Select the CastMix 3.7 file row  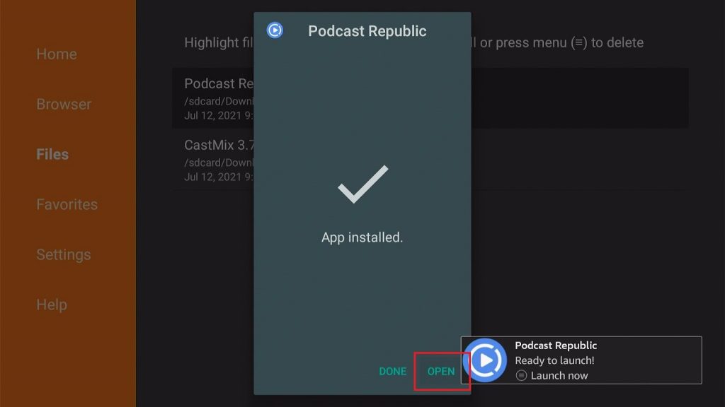tap(430, 160)
